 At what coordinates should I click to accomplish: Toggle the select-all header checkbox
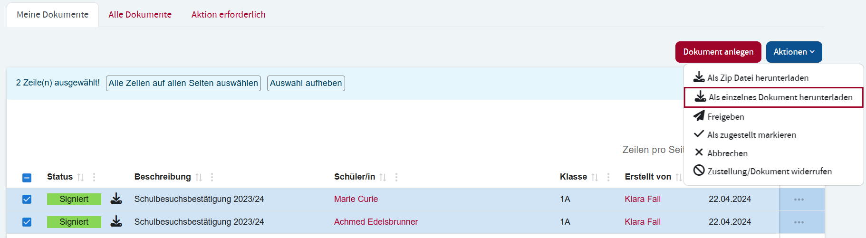pos(27,178)
